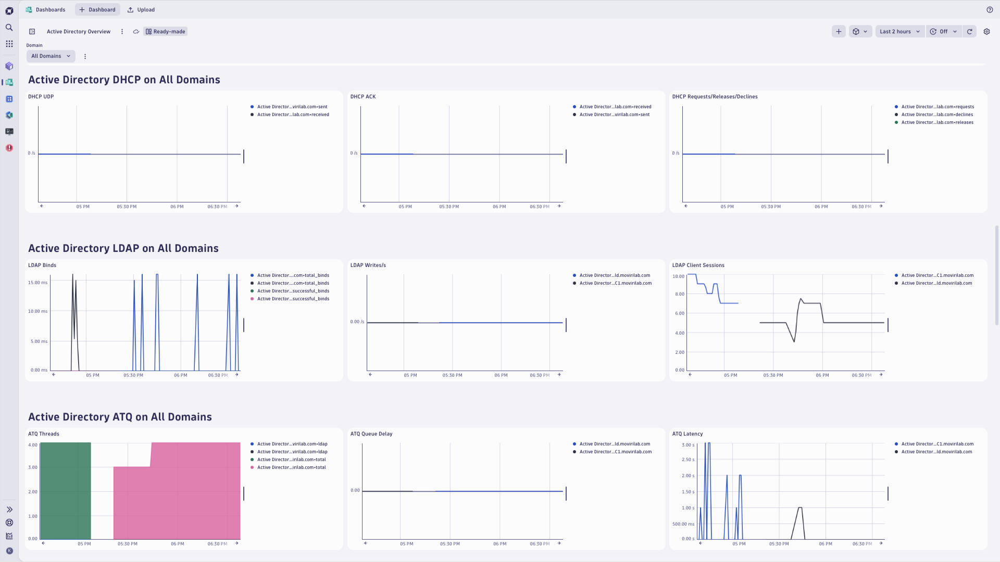Open the All Domains dropdown
This screenshot has width=1000, height=562.
[51, 56]
